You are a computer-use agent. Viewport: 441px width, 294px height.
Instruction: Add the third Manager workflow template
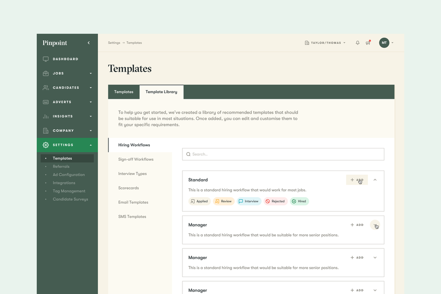357,290
